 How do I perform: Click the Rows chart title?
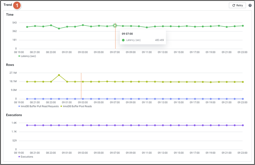[x=10, y=65]
